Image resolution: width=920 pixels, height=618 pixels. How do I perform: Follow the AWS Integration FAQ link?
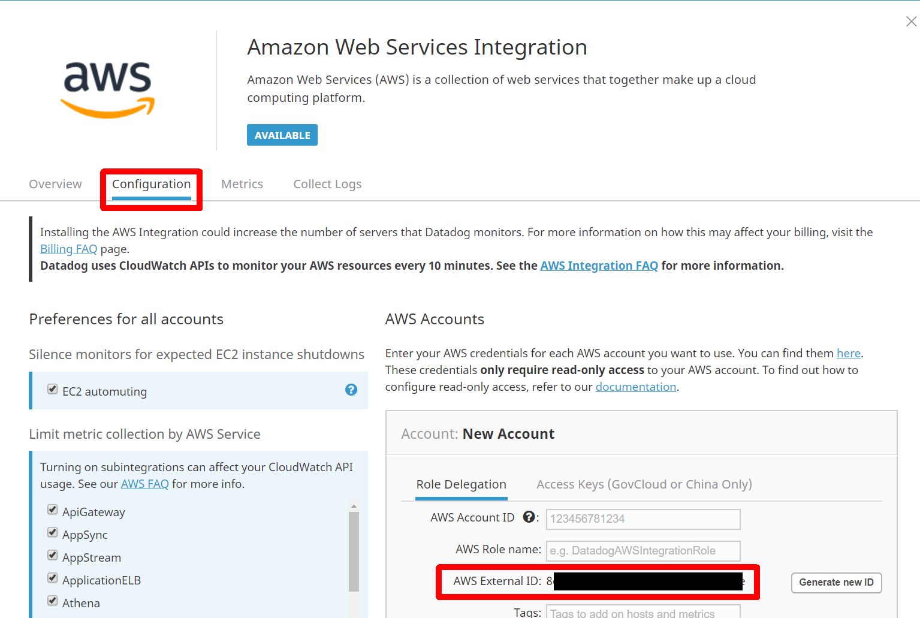[x=599, y=266]
